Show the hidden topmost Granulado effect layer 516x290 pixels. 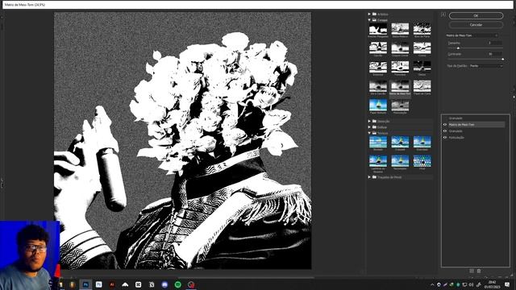[445, 118]
